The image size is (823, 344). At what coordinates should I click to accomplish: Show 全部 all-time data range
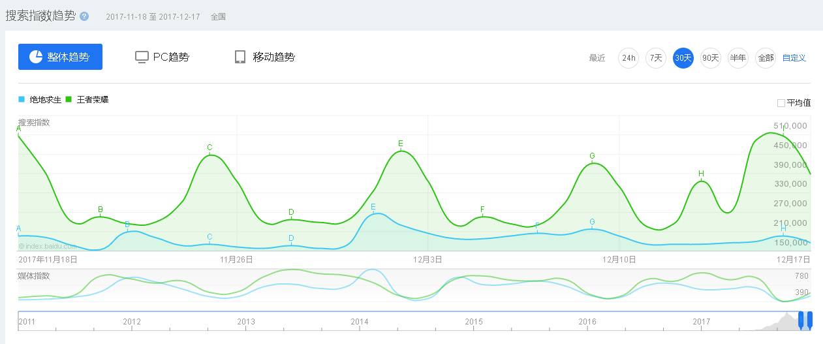(x=765, y=58)
